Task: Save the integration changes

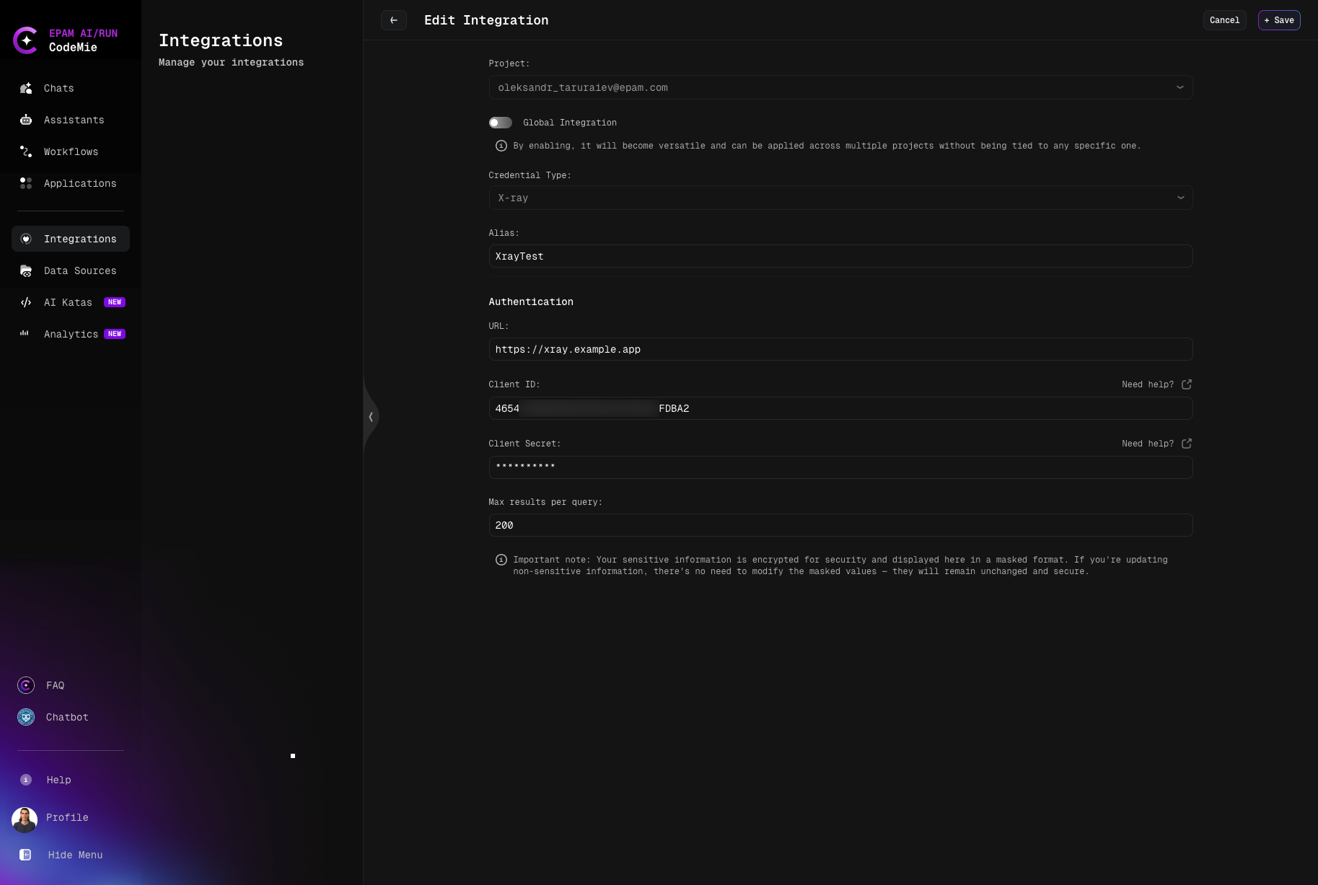Action: [x=1279, y=20]
